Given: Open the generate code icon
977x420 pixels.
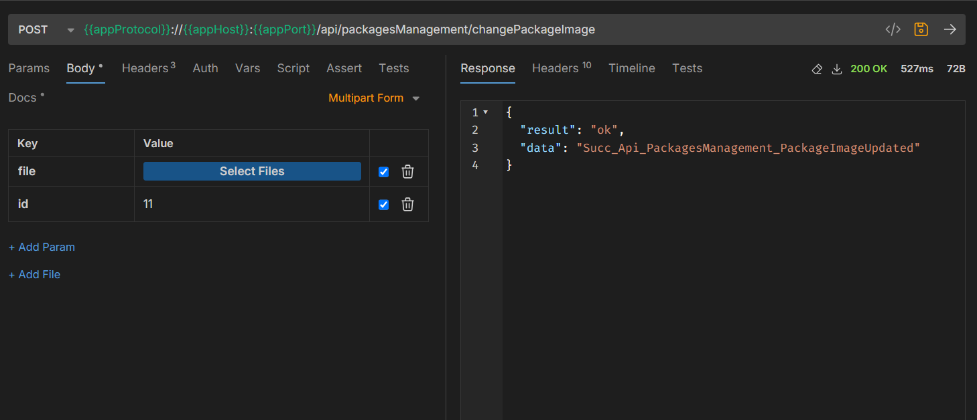Looking at the screenshot, I should (893, 29).
